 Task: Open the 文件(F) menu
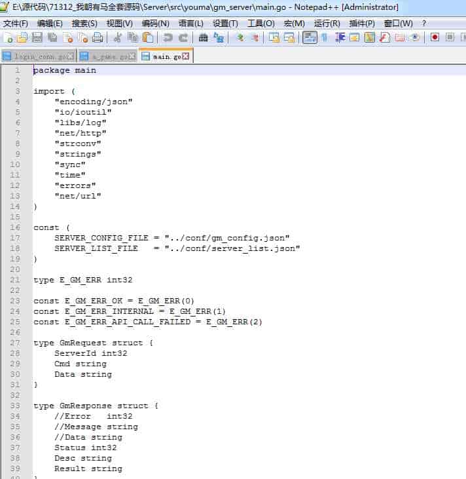coord(16,24)
